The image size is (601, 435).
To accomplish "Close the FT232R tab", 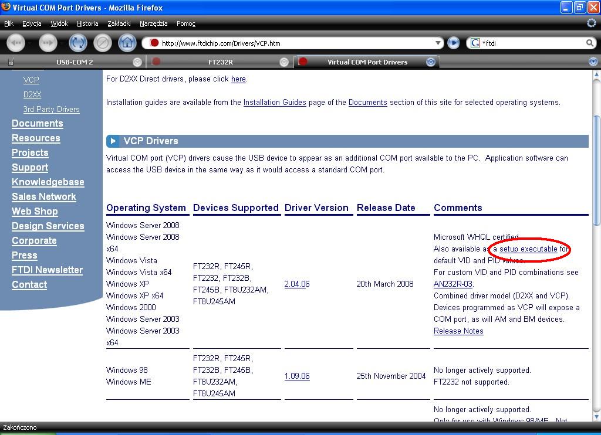I will click(x=284, y=62).
